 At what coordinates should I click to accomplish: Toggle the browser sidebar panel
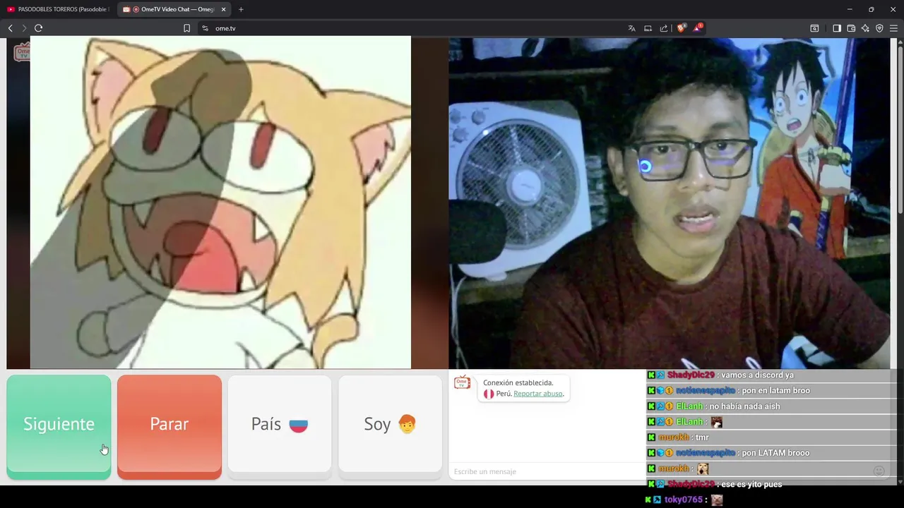coord(837,28)
